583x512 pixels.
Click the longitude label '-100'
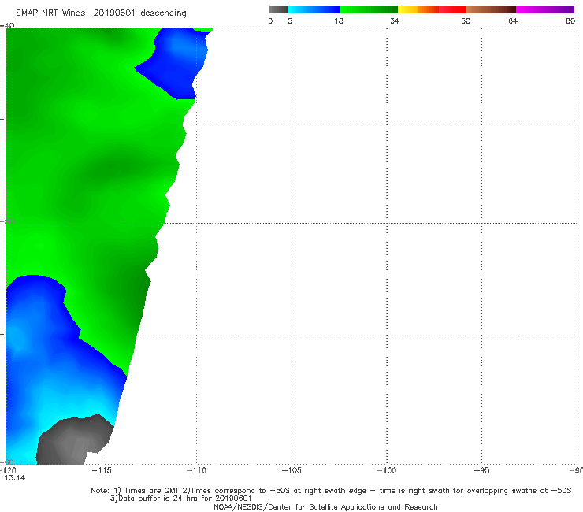click(387, 471)
